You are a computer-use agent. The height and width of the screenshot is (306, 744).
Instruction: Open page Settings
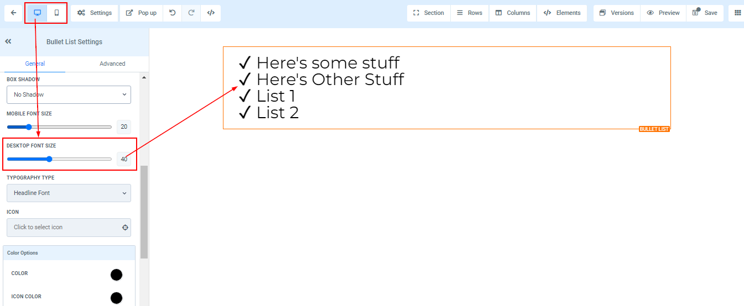point(95,13)
